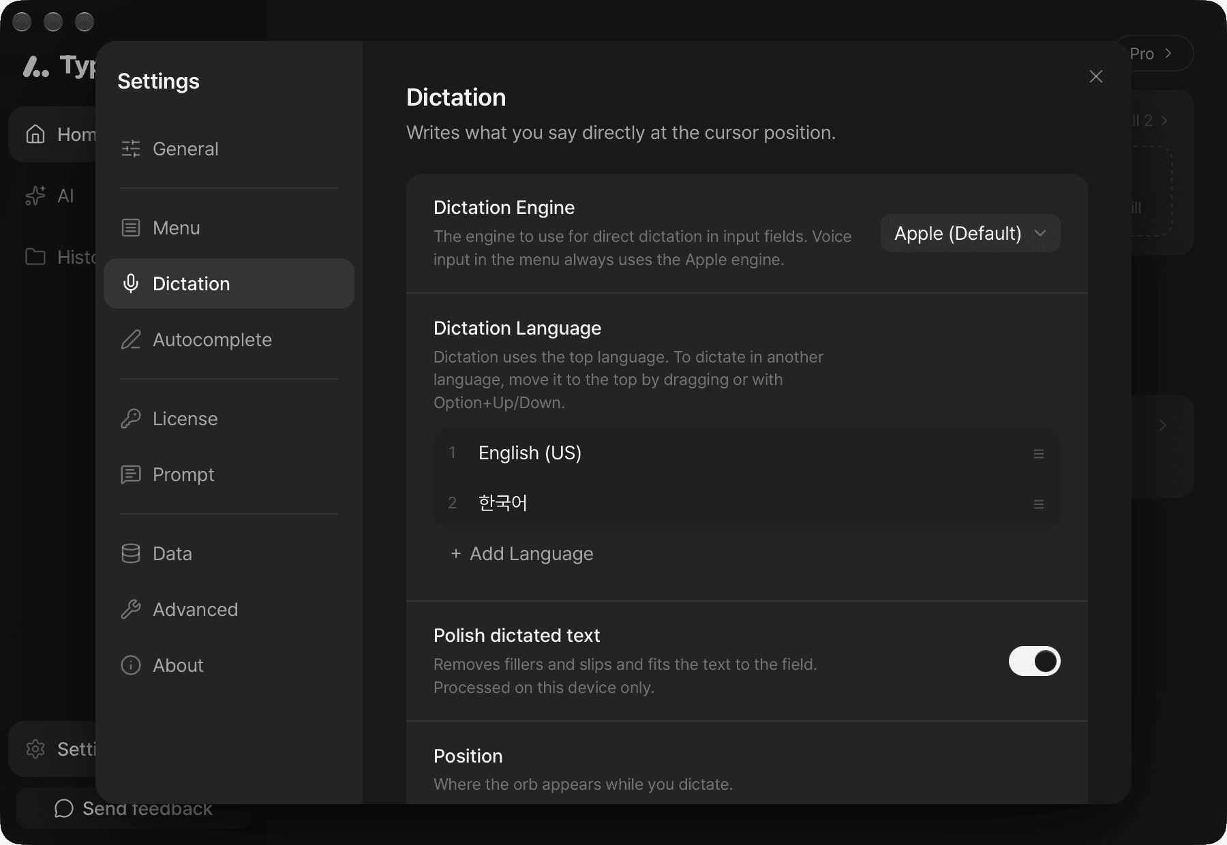Click the Menu list icon
Viewport: 1227px width, 845px height.
point(131,228)
